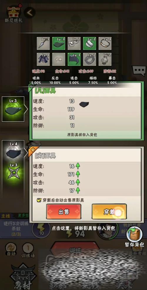The width and height of the screenshot is (147, 290).
Task: Toggle 穿戴后自动出售原影具 checkbox
Action: (x=39, y=200)
